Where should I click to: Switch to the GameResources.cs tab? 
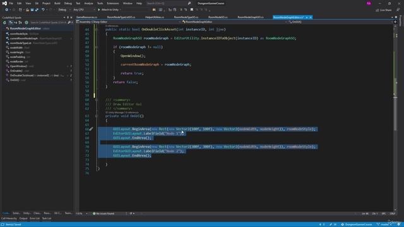[87, 17]
